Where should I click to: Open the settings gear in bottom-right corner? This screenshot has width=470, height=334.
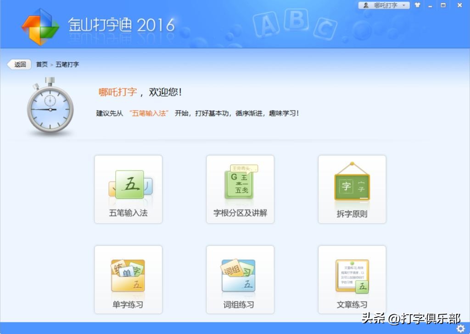[x=461, y=328]
